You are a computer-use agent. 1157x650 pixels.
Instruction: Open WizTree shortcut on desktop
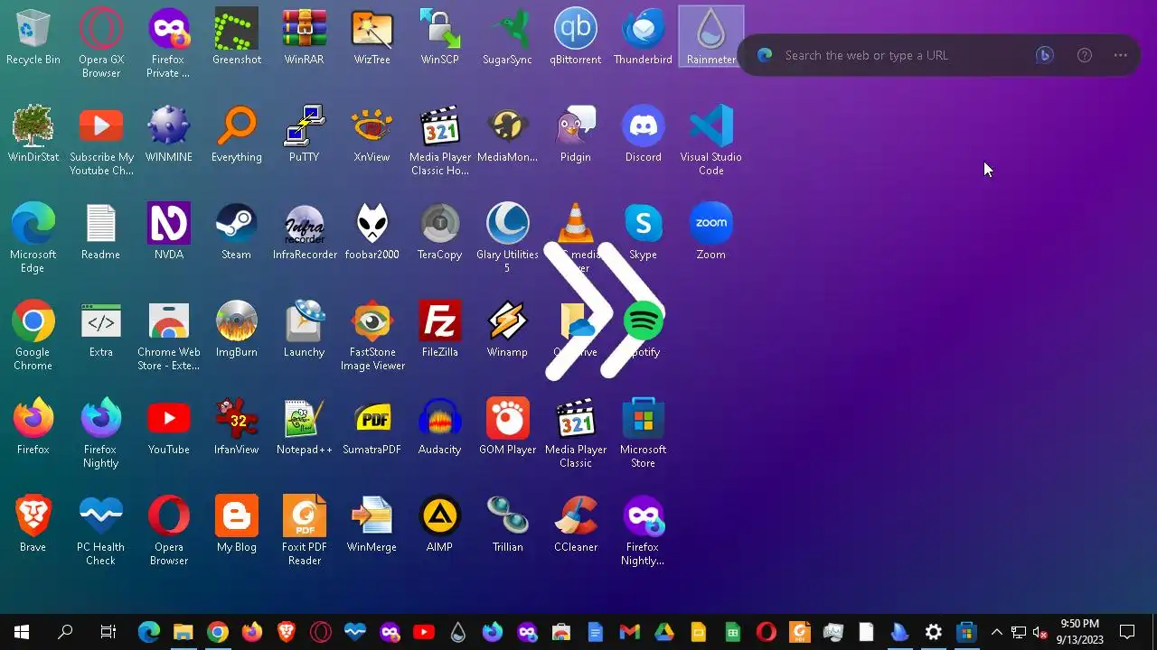[x=372, y=37]
